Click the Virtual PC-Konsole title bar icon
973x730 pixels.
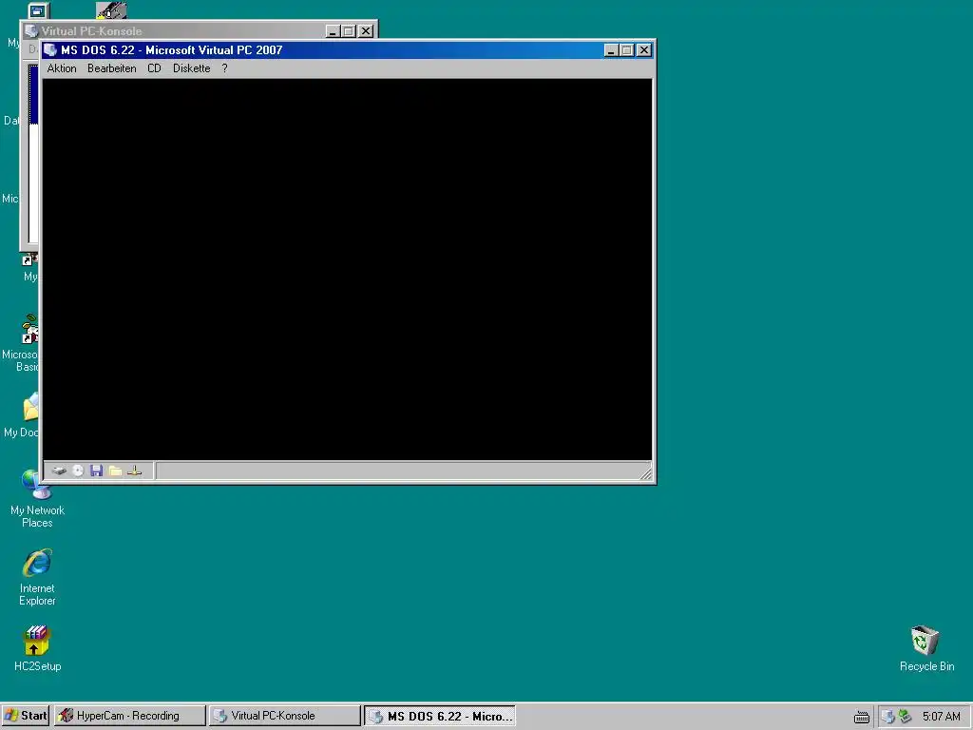pyautogui.click(x=31, y=31)
